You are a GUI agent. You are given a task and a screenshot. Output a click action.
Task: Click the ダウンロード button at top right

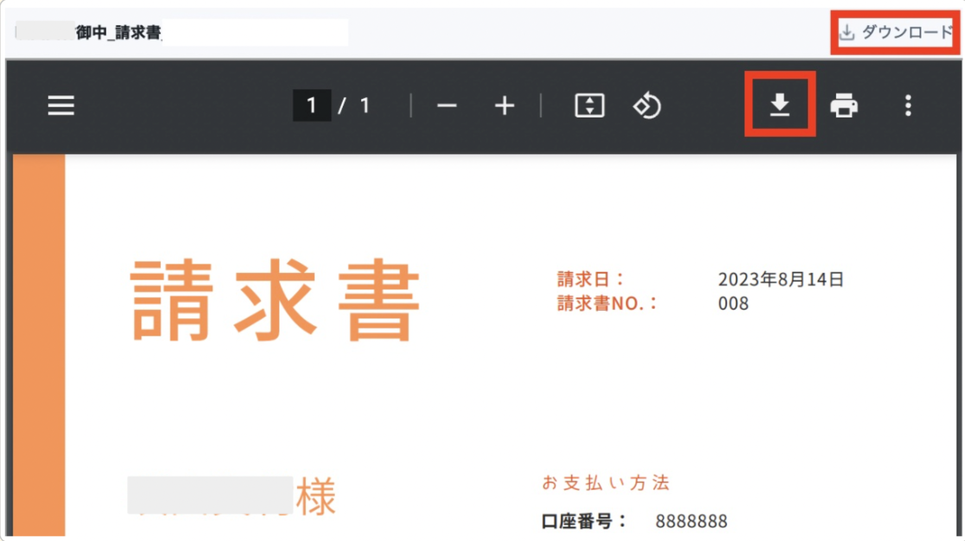pyautogui.click(x=896, y=32)
